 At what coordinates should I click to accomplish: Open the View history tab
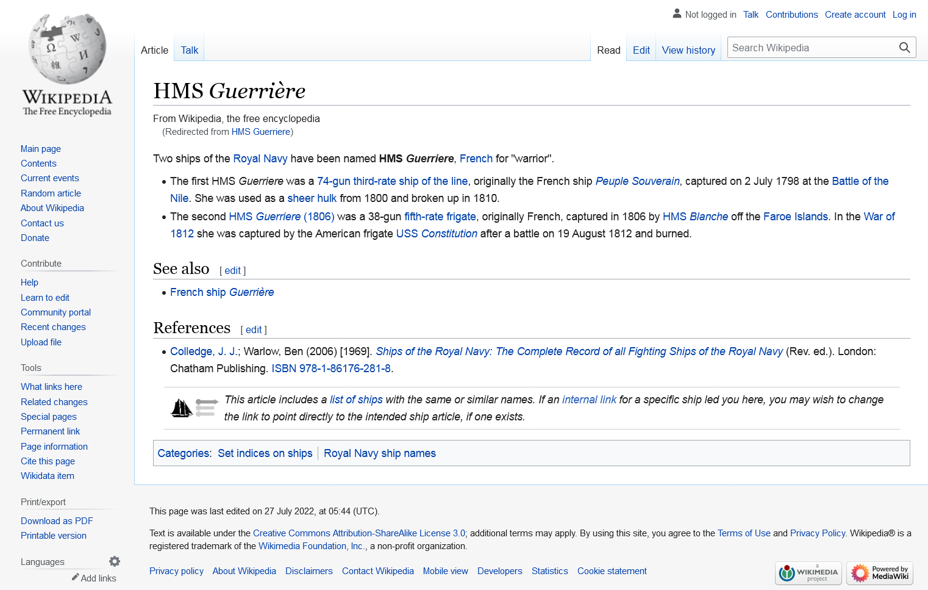tap(688, 50)
